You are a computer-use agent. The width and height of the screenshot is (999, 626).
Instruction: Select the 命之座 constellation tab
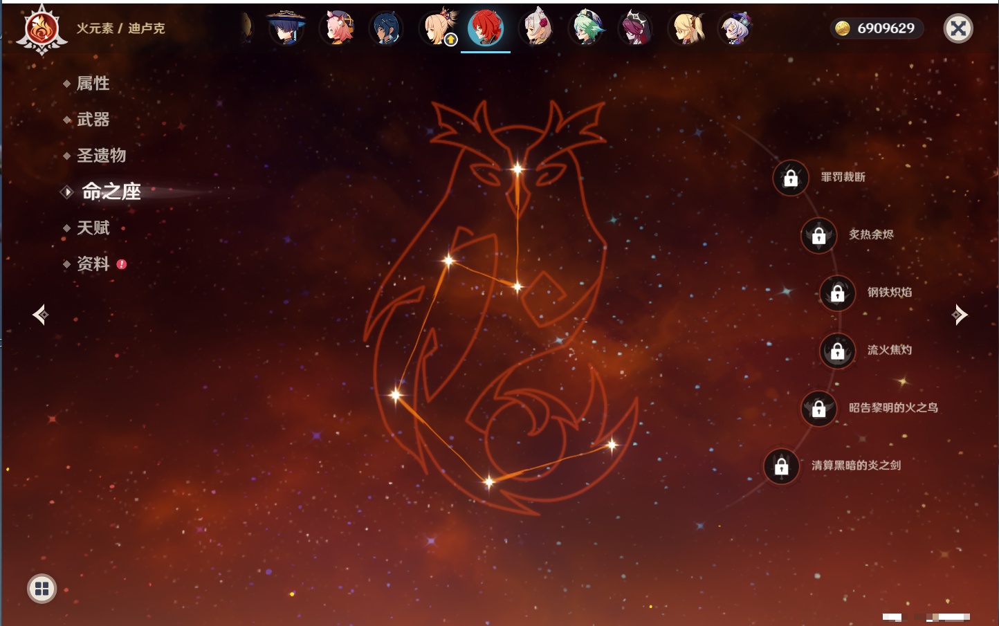(x=111, y=192)
